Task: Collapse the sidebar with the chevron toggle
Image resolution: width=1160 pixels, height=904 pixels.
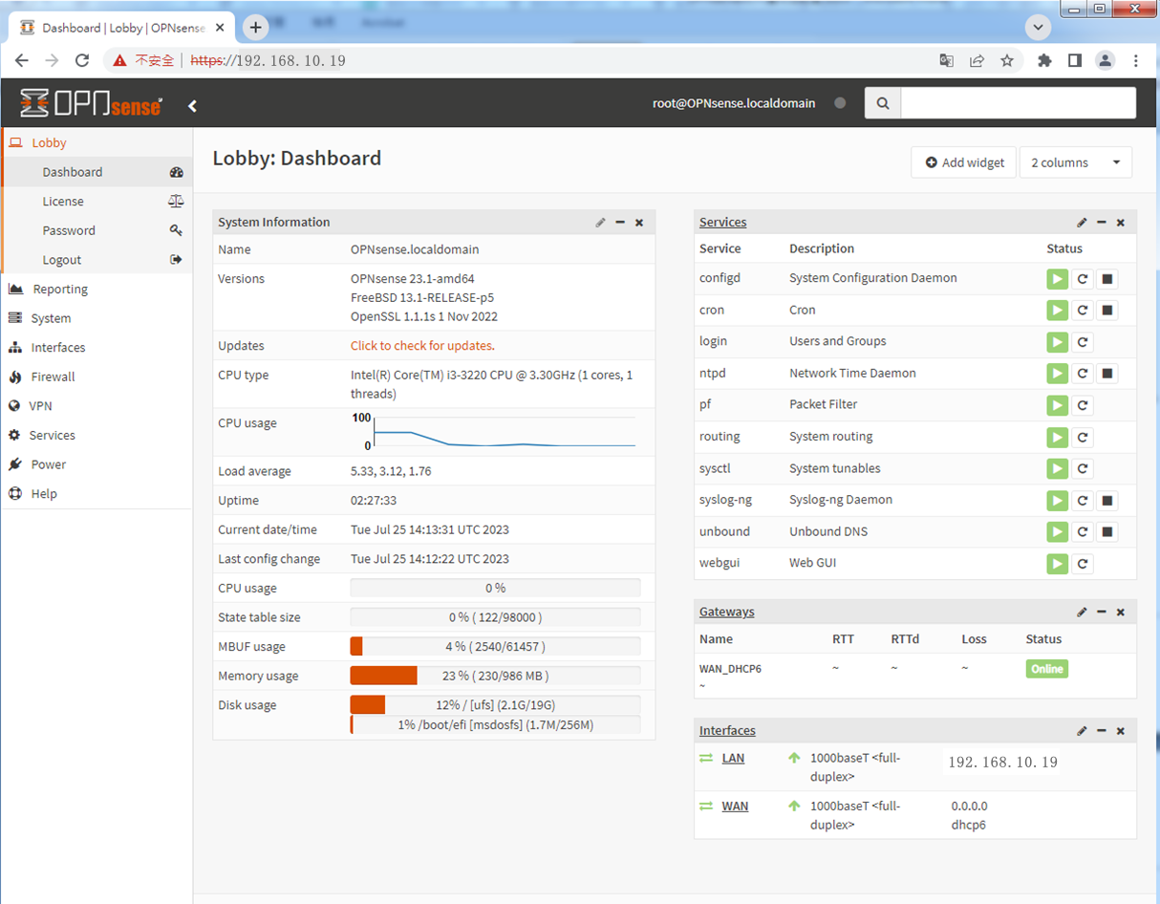Action: click(192, 105)
